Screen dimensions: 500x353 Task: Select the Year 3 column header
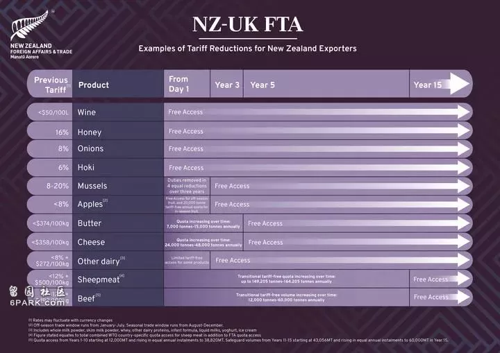pos(227,85)
